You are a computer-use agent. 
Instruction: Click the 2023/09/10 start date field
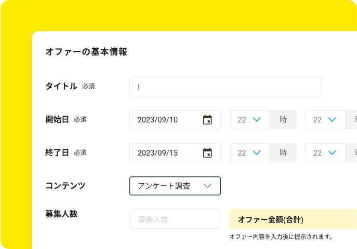tap(164, 120)
